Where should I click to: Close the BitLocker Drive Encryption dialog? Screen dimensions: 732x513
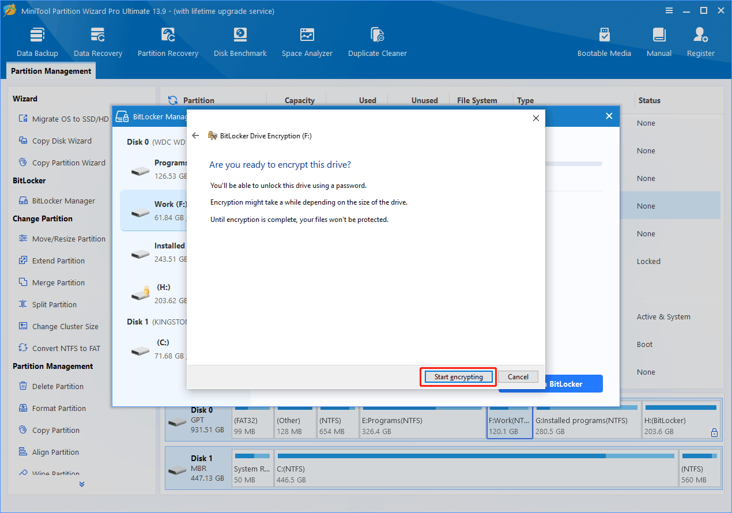tap(535, 118)
